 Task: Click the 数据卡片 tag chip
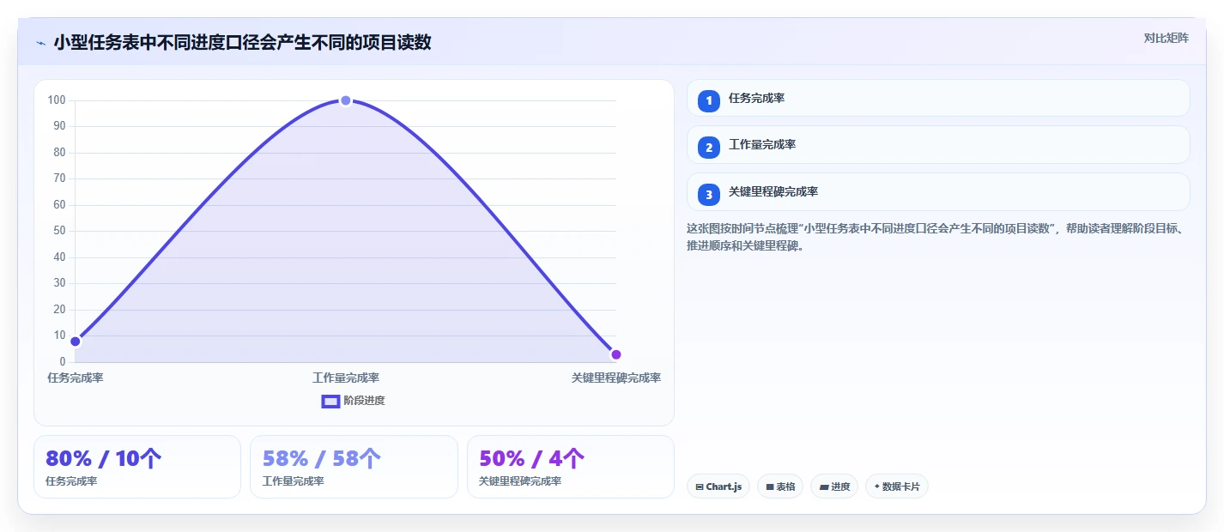coord(897,487)
